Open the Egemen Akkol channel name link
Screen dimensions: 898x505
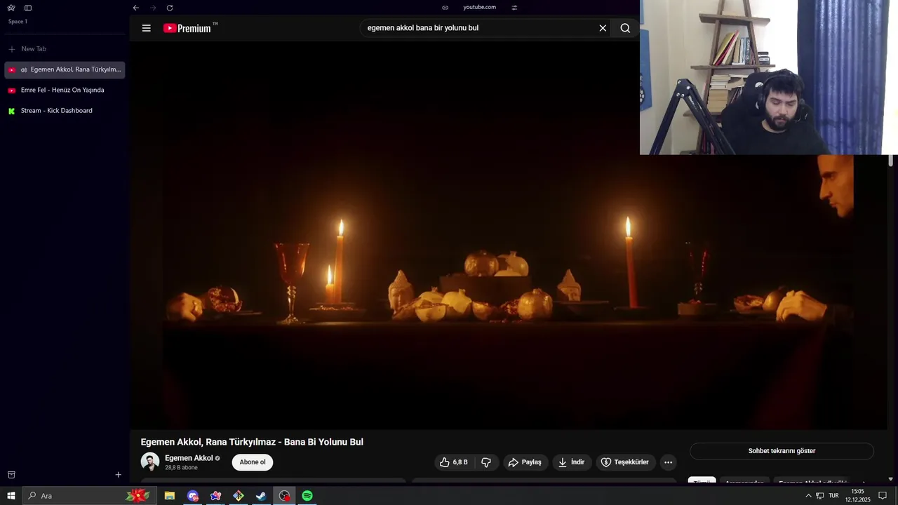click(x=189, y=458)
